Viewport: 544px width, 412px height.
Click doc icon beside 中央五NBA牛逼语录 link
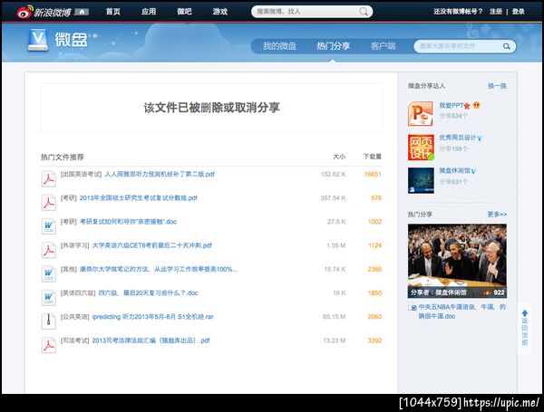pos(413,307)
